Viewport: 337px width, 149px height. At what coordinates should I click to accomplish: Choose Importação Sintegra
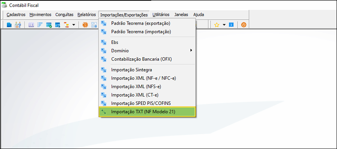pos(147,70)
